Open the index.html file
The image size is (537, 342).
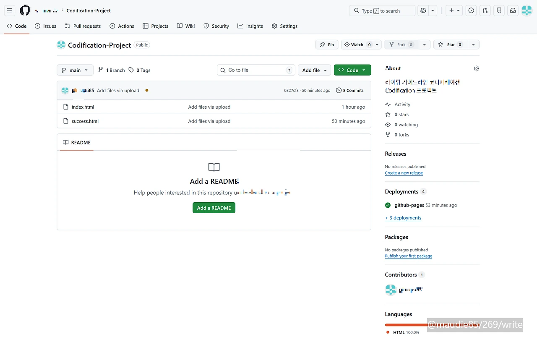(x=83, y=107)
